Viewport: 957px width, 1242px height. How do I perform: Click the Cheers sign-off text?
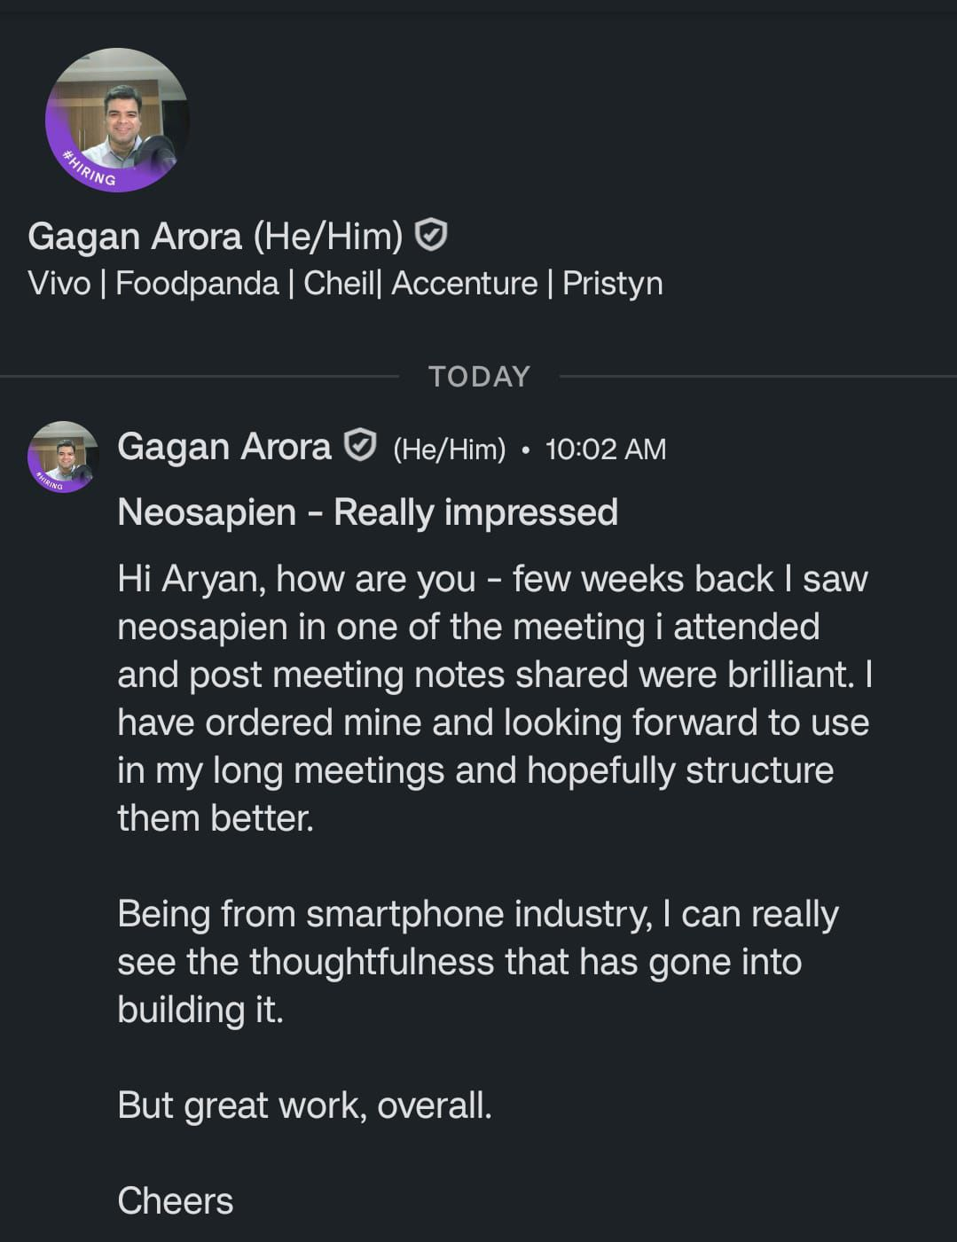pos(176,1201)
